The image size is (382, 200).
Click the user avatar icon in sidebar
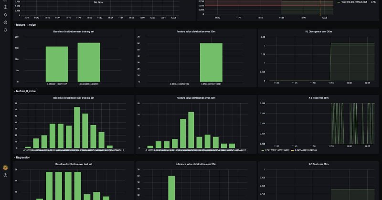[x=5, y=168]
